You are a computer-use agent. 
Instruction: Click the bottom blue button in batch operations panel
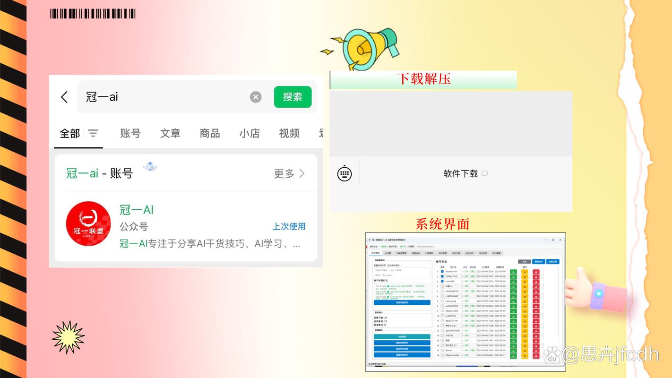pos(402,355)
